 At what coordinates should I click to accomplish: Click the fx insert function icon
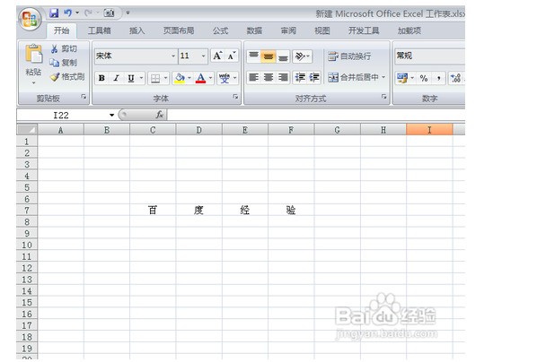tap(160, 115)
